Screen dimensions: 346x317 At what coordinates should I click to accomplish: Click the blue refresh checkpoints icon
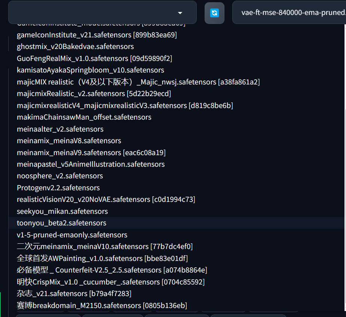point(214,13)
